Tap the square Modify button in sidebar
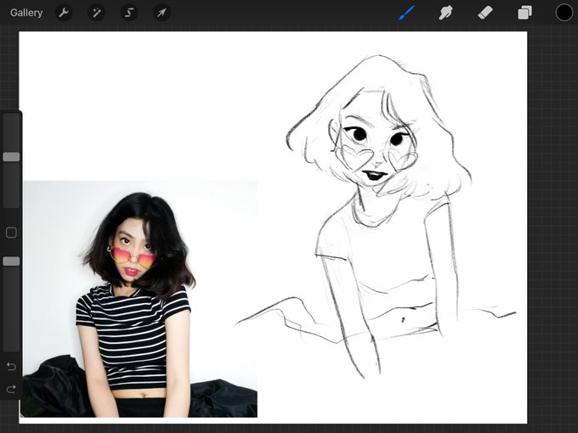Viewport: 578px width, 433px height. point(11,233)
